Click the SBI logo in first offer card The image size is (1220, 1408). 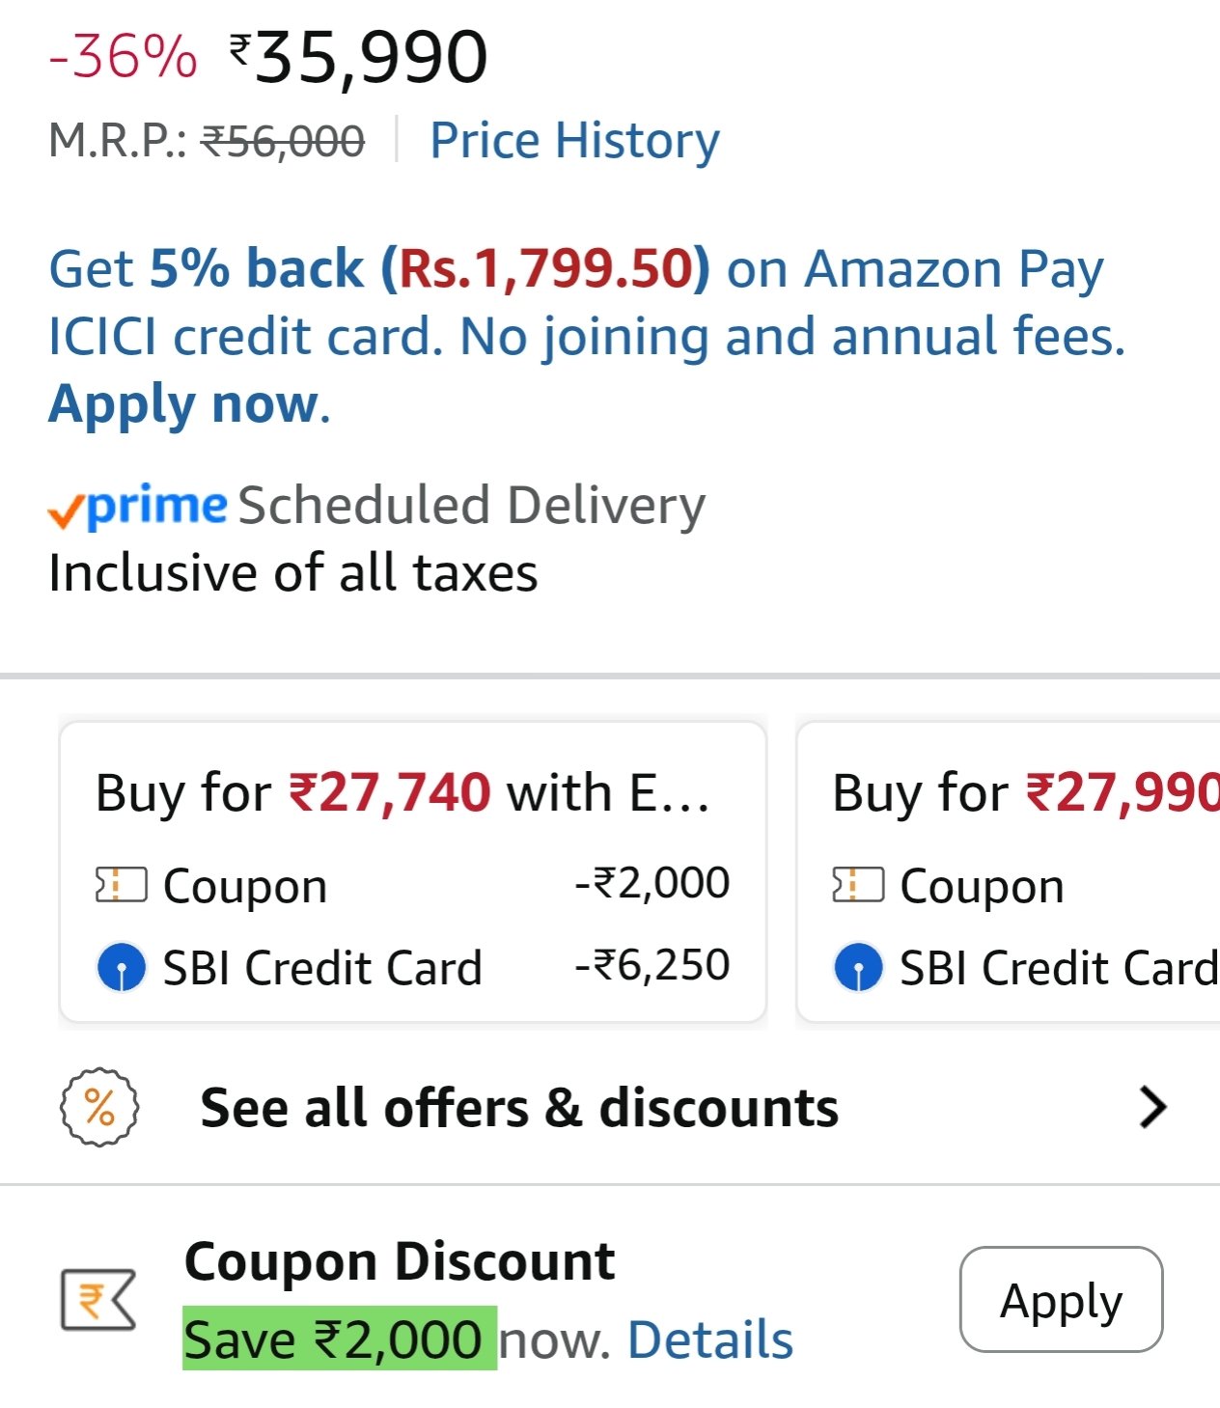(x=122, y=967)
